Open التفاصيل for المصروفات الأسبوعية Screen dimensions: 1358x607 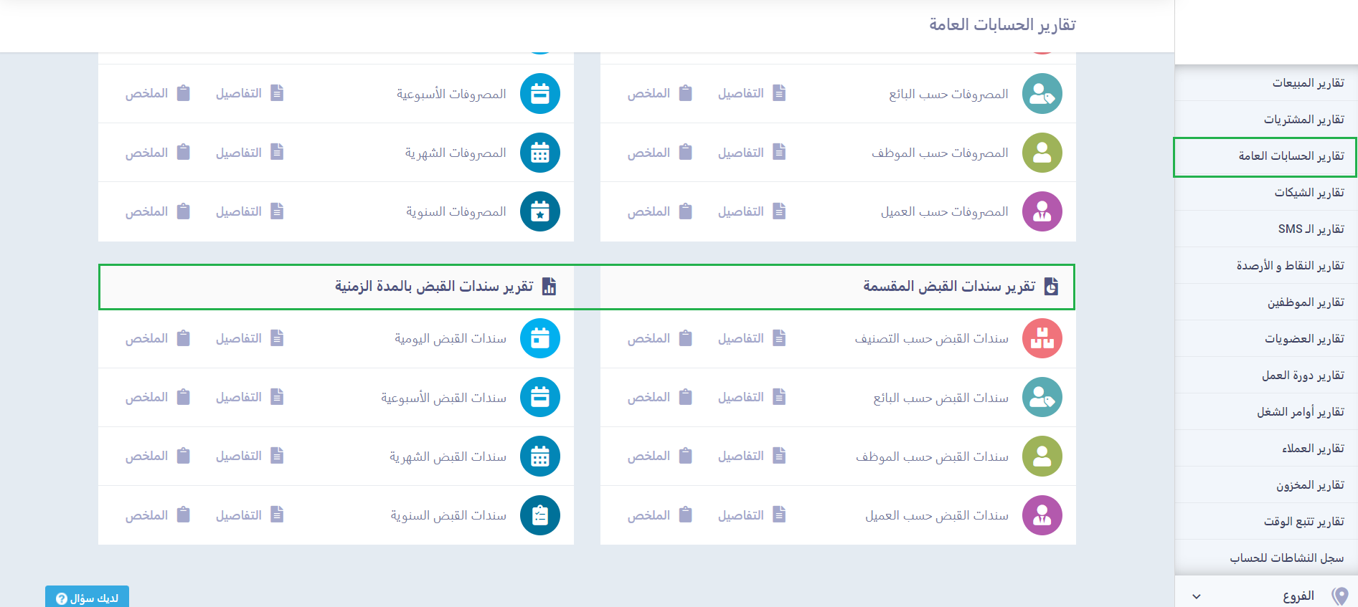click(x=250, y=94)
